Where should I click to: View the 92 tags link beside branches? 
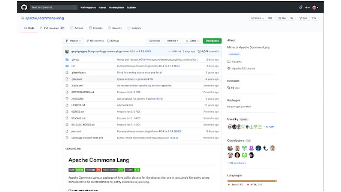[113, 41]
